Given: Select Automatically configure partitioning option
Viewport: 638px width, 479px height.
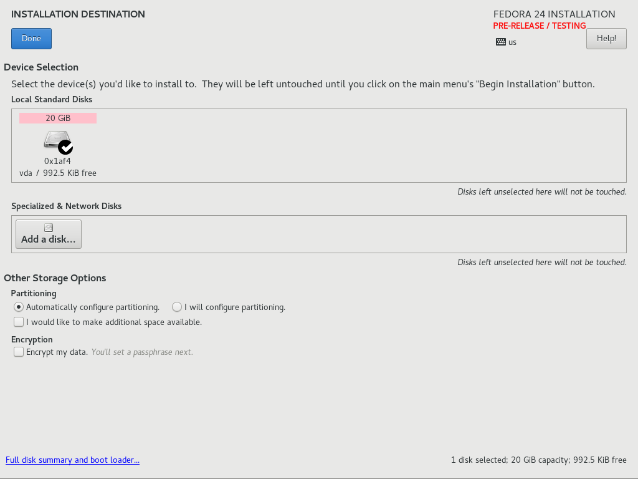Looking at the screenshot, I should 18,307.
